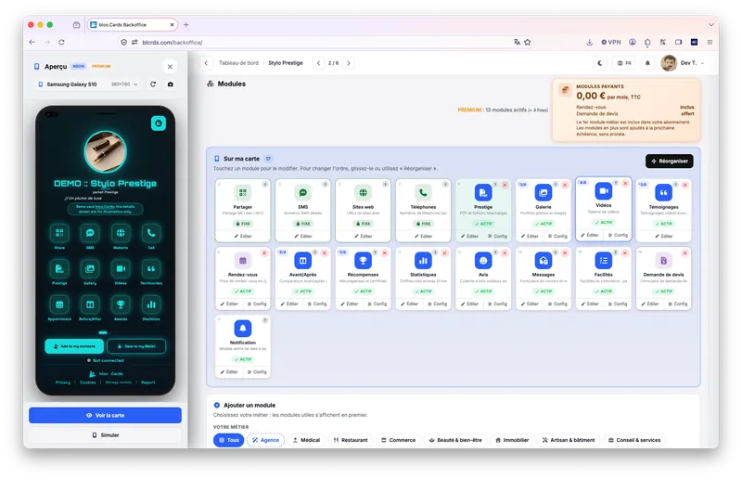
Task: Open Config for the Vidéos module
Action: point(618,235)
